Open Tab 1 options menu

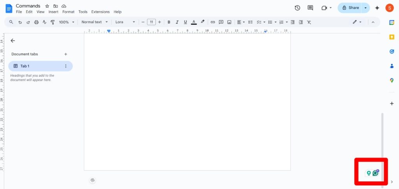65,66
